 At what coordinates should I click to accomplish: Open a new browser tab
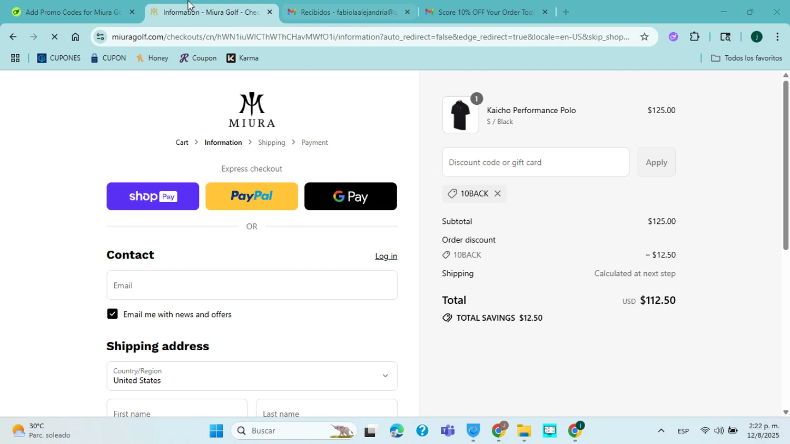[x=566, y=12]
